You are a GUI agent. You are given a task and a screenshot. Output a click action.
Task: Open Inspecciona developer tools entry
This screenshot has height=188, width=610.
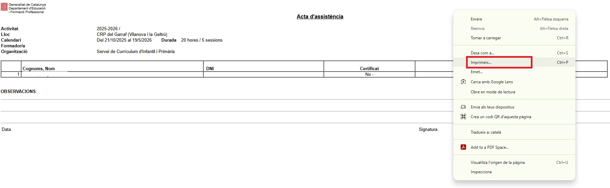point(481,172)
